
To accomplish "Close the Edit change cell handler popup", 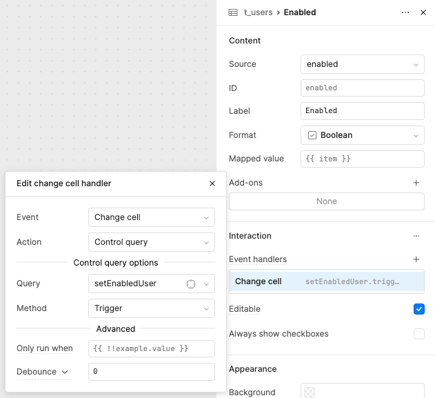I will 212,183.
